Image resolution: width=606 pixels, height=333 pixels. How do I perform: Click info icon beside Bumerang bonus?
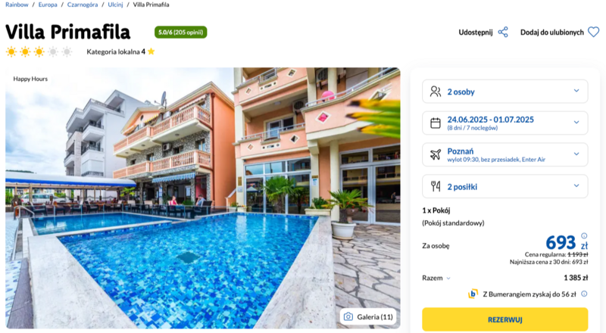coord(584,294)
